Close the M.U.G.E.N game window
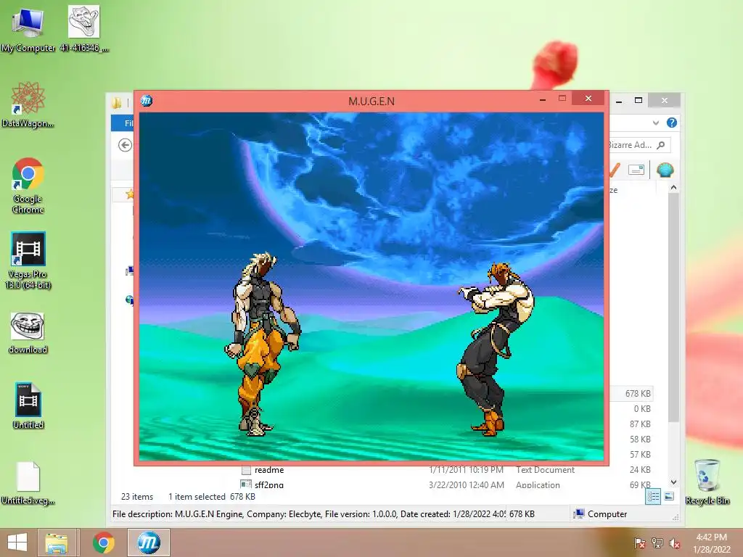The height and width of the screenshot is (557, 743). point(588,98)
